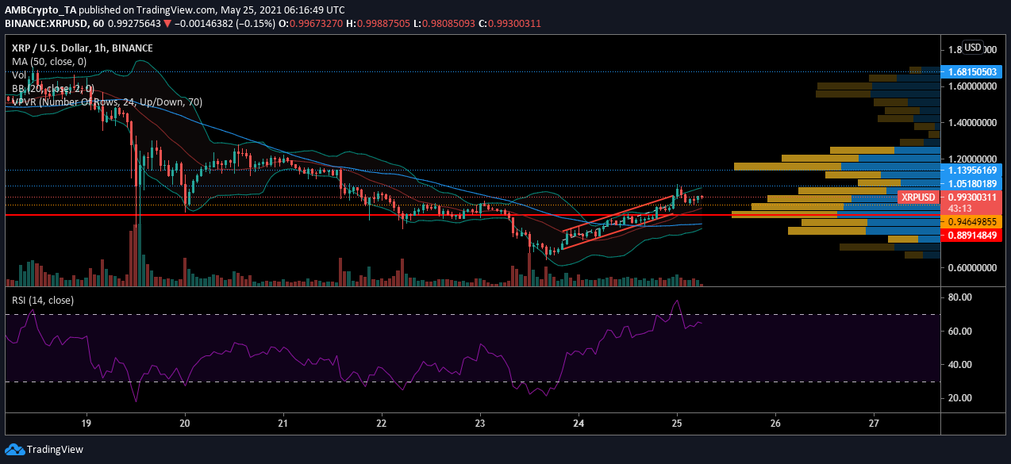This screenshot has height=464, width=1011.
Task: Click date 25 on the time axis
Action: click(x=676, y=423)
